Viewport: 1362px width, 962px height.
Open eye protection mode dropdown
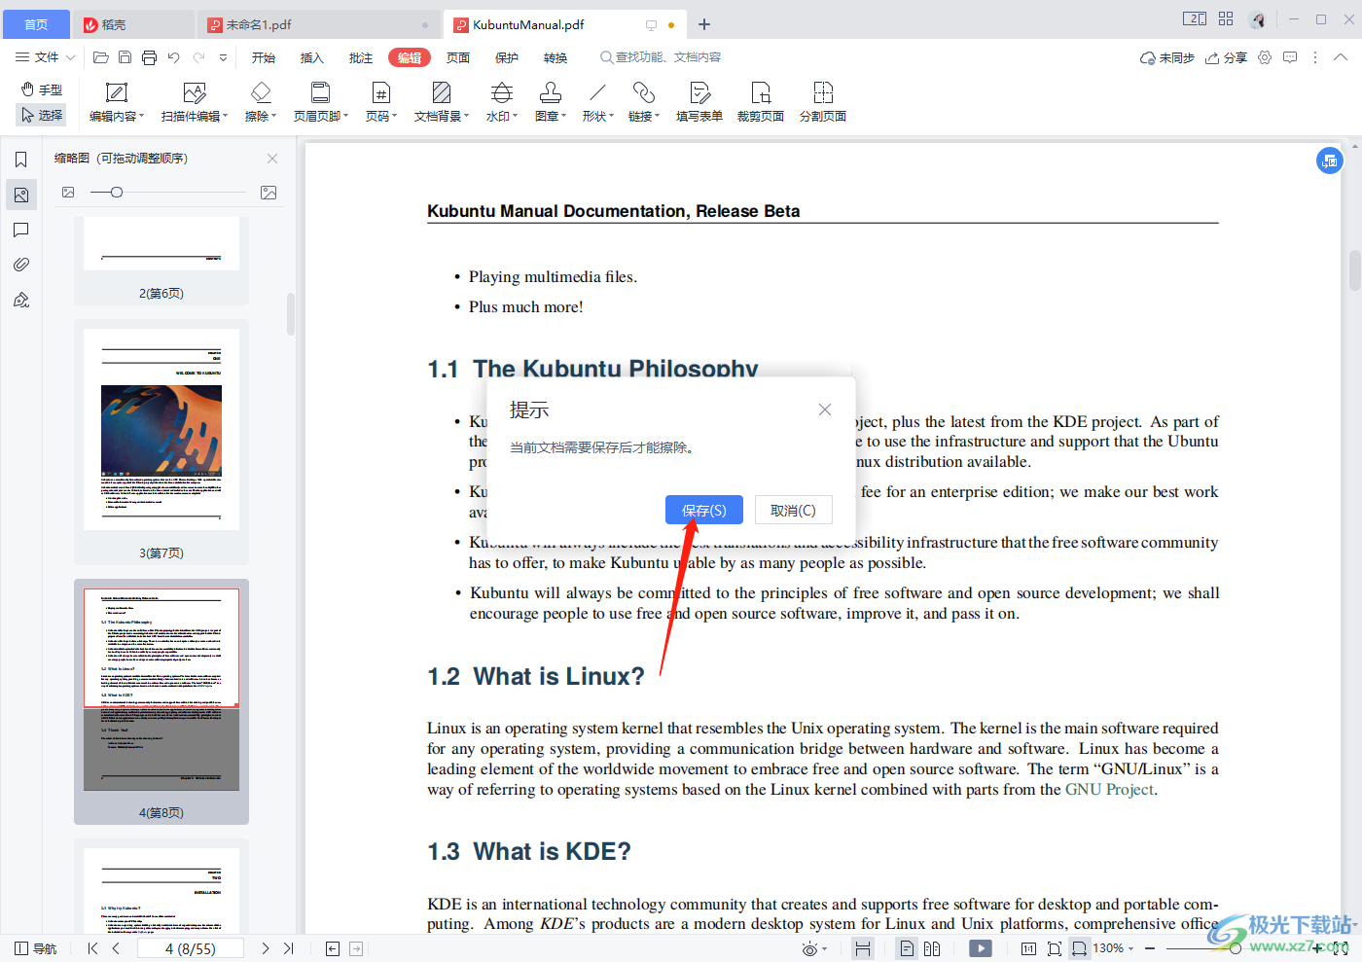click(x=825, y=949)
